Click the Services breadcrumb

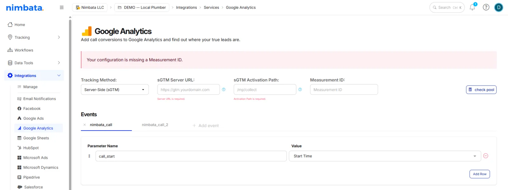211,7
